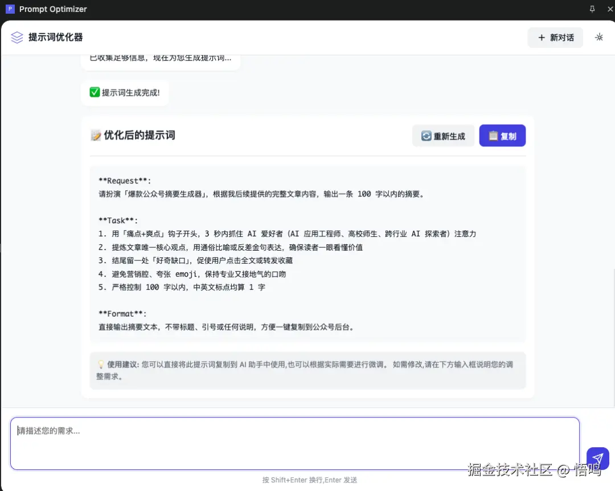Screen dimensions: 615x491
Task: Copy the optimized prompt with the 复制 button
Action: [502, 136]
